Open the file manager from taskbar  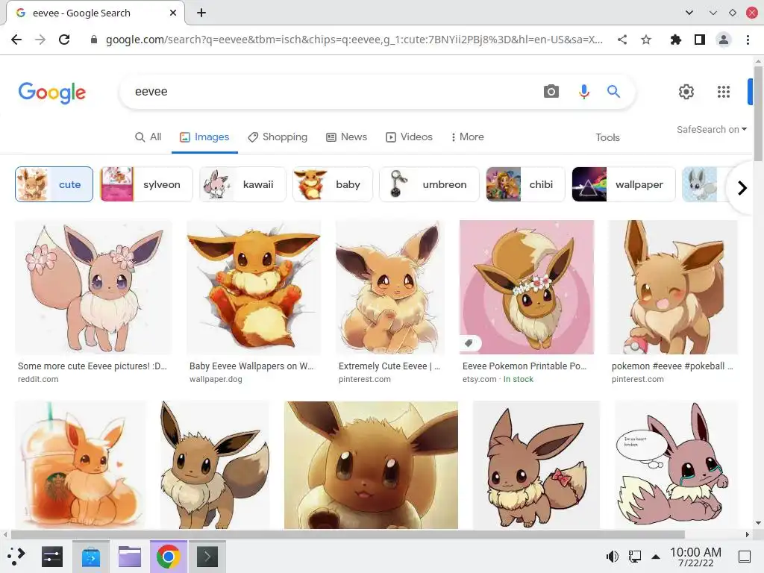click(130, 557)
